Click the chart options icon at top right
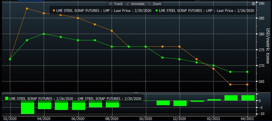 click(x=253, y=4)
